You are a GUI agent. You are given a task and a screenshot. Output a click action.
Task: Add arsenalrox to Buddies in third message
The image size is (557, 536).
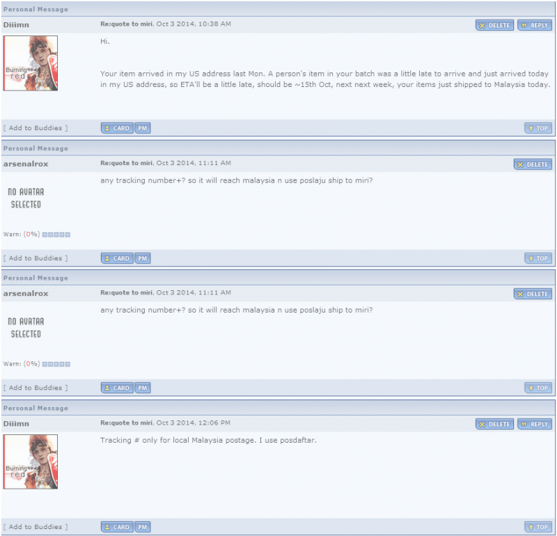coord(36,388)
